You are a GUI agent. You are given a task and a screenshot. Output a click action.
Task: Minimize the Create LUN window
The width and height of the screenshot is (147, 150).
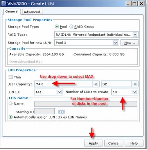point(128,3)
